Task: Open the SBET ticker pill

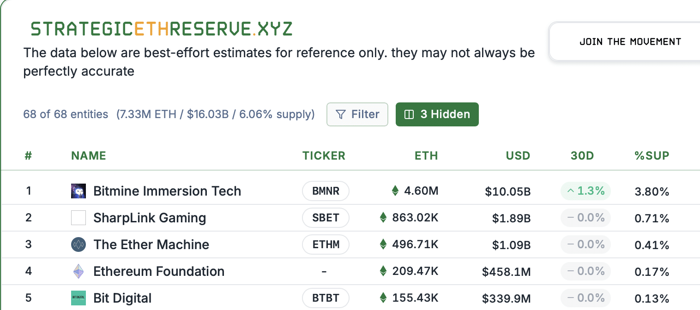Action: pos(326,218)
